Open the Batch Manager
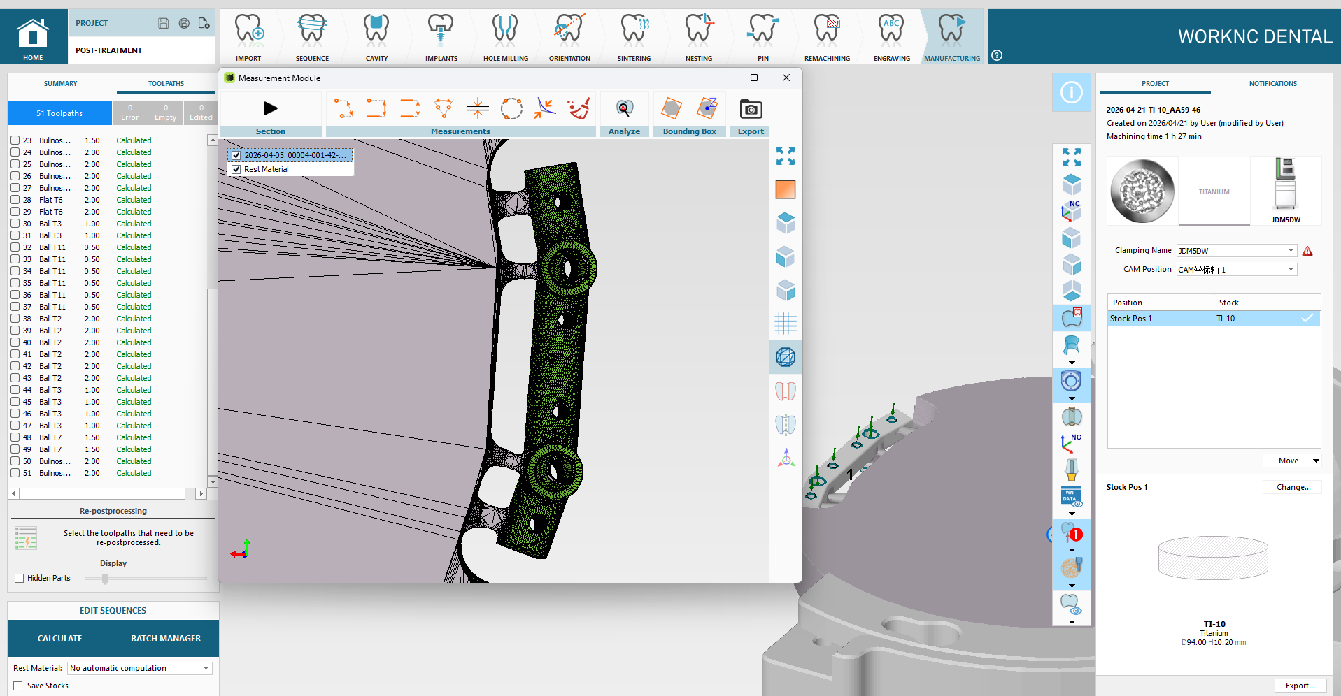1341x696 pixels. [x=166, y=638]
